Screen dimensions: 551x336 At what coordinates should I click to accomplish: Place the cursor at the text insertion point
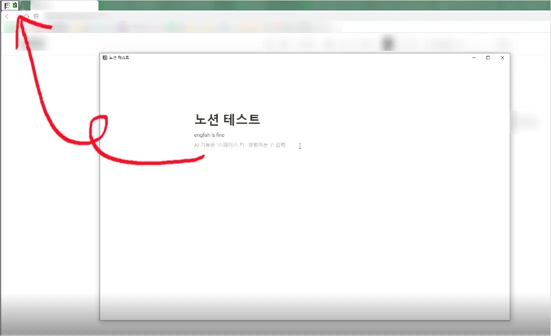[300, 146]
